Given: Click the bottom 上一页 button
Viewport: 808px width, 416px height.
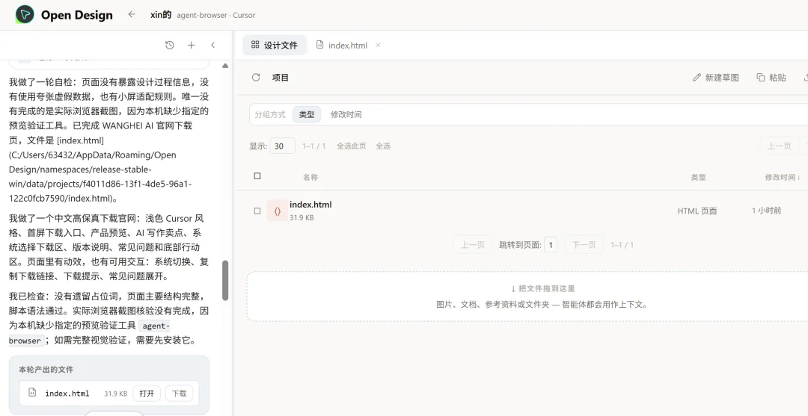Looking at the screenshot, I should coord(473,245).
